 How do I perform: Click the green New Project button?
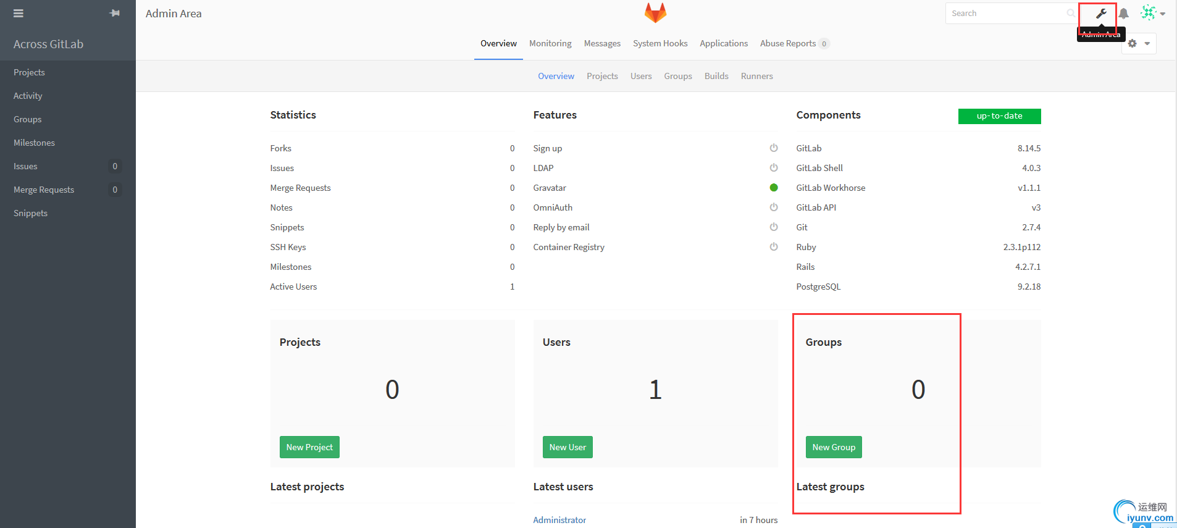(309, 447)
